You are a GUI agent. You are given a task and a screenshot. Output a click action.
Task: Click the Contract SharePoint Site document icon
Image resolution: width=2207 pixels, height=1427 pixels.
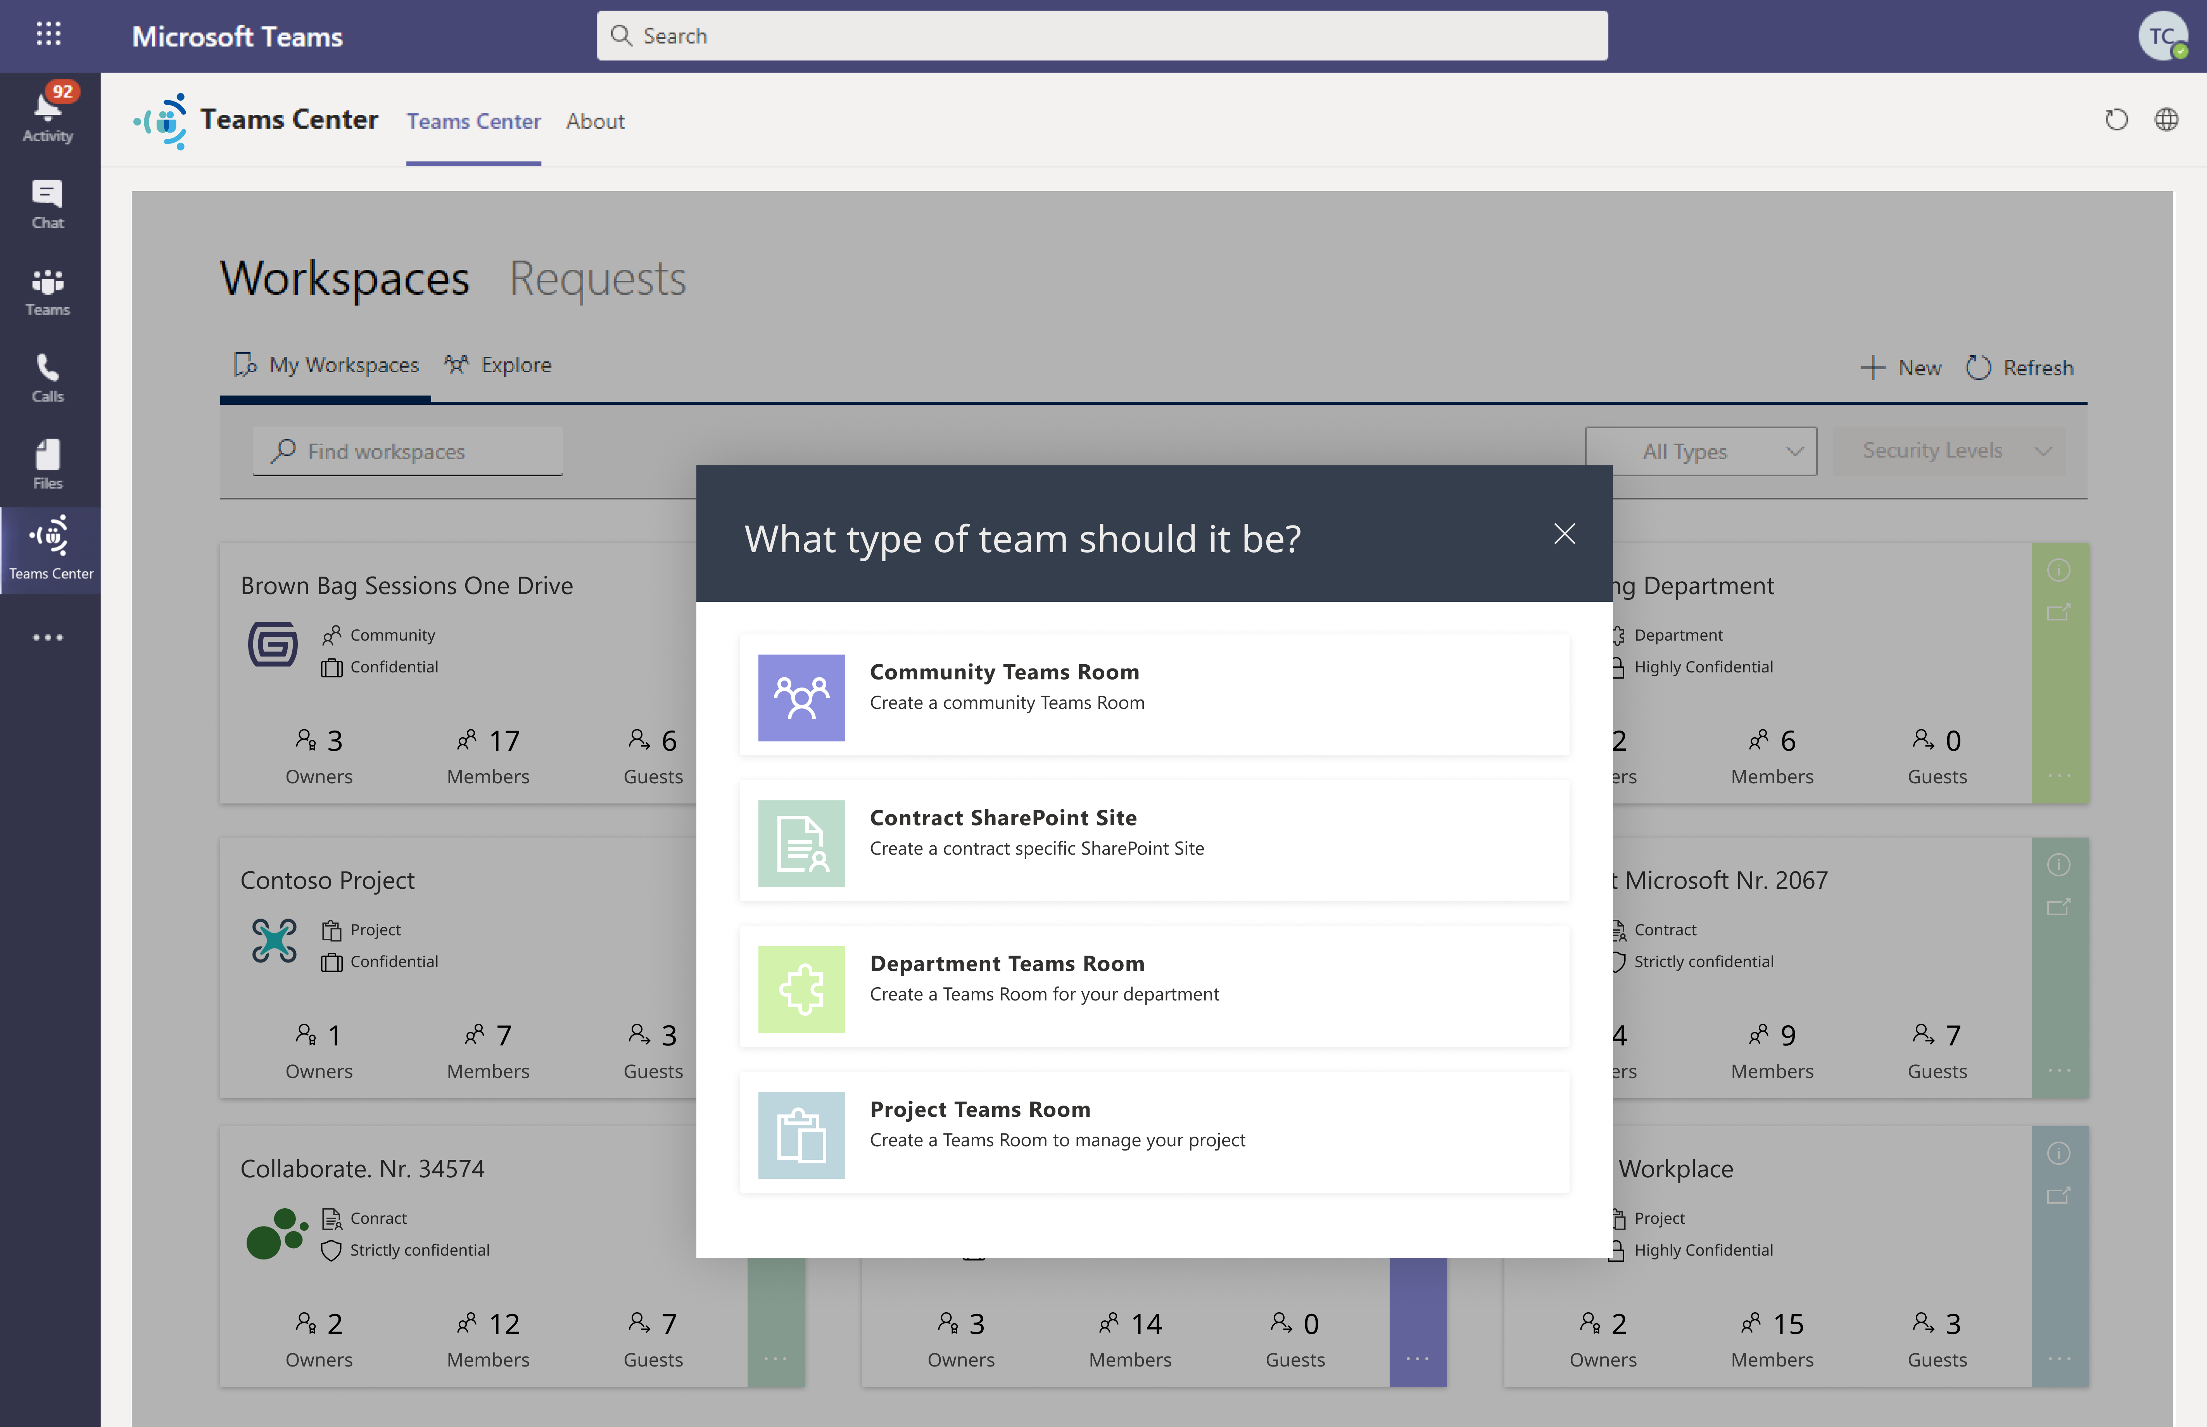click(x=801, y=843)
